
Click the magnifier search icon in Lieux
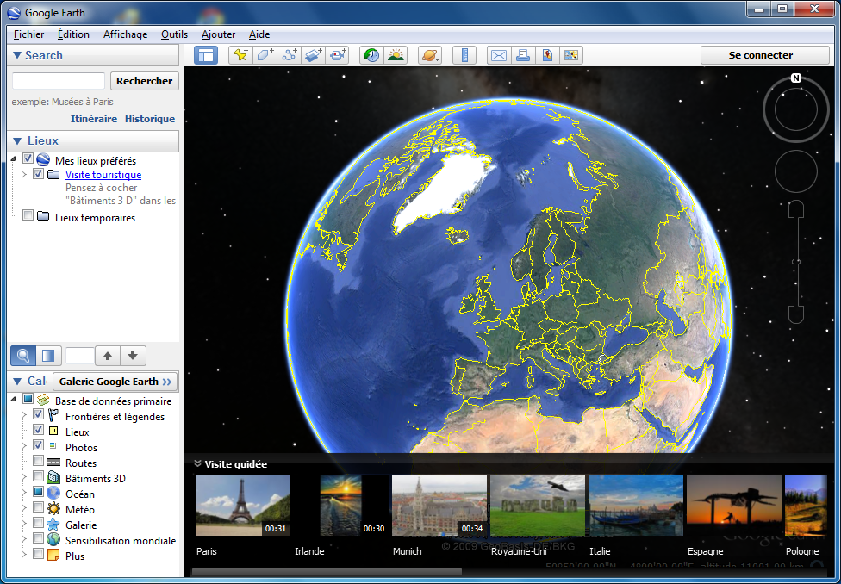[23, 356]
